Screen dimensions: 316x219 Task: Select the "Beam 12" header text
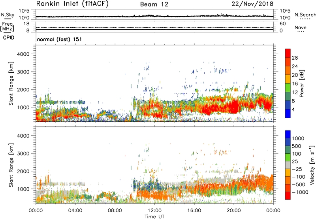154,4
